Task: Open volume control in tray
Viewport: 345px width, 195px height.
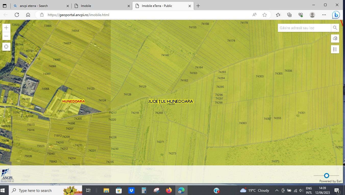Action: pos(301,190)
